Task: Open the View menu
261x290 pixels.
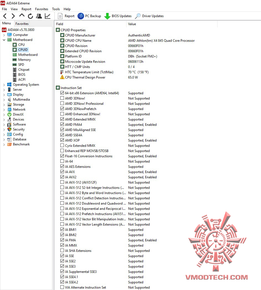Action: [x=14, y=9]
